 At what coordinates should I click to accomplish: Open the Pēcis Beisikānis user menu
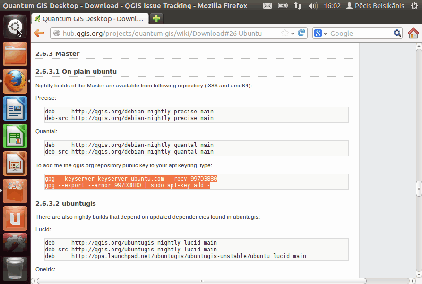(x=375, y=6)
